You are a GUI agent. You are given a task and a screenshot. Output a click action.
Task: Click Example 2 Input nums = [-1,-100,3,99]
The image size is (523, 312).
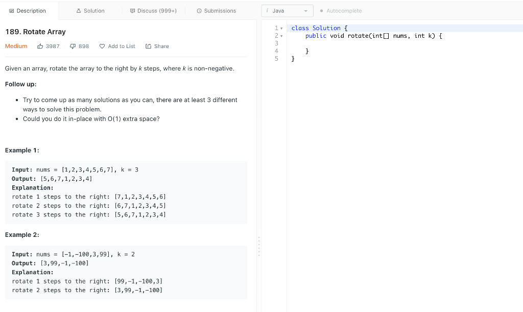click(74, 254)
